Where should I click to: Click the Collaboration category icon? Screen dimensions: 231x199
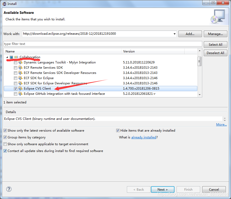coord(16,57)
